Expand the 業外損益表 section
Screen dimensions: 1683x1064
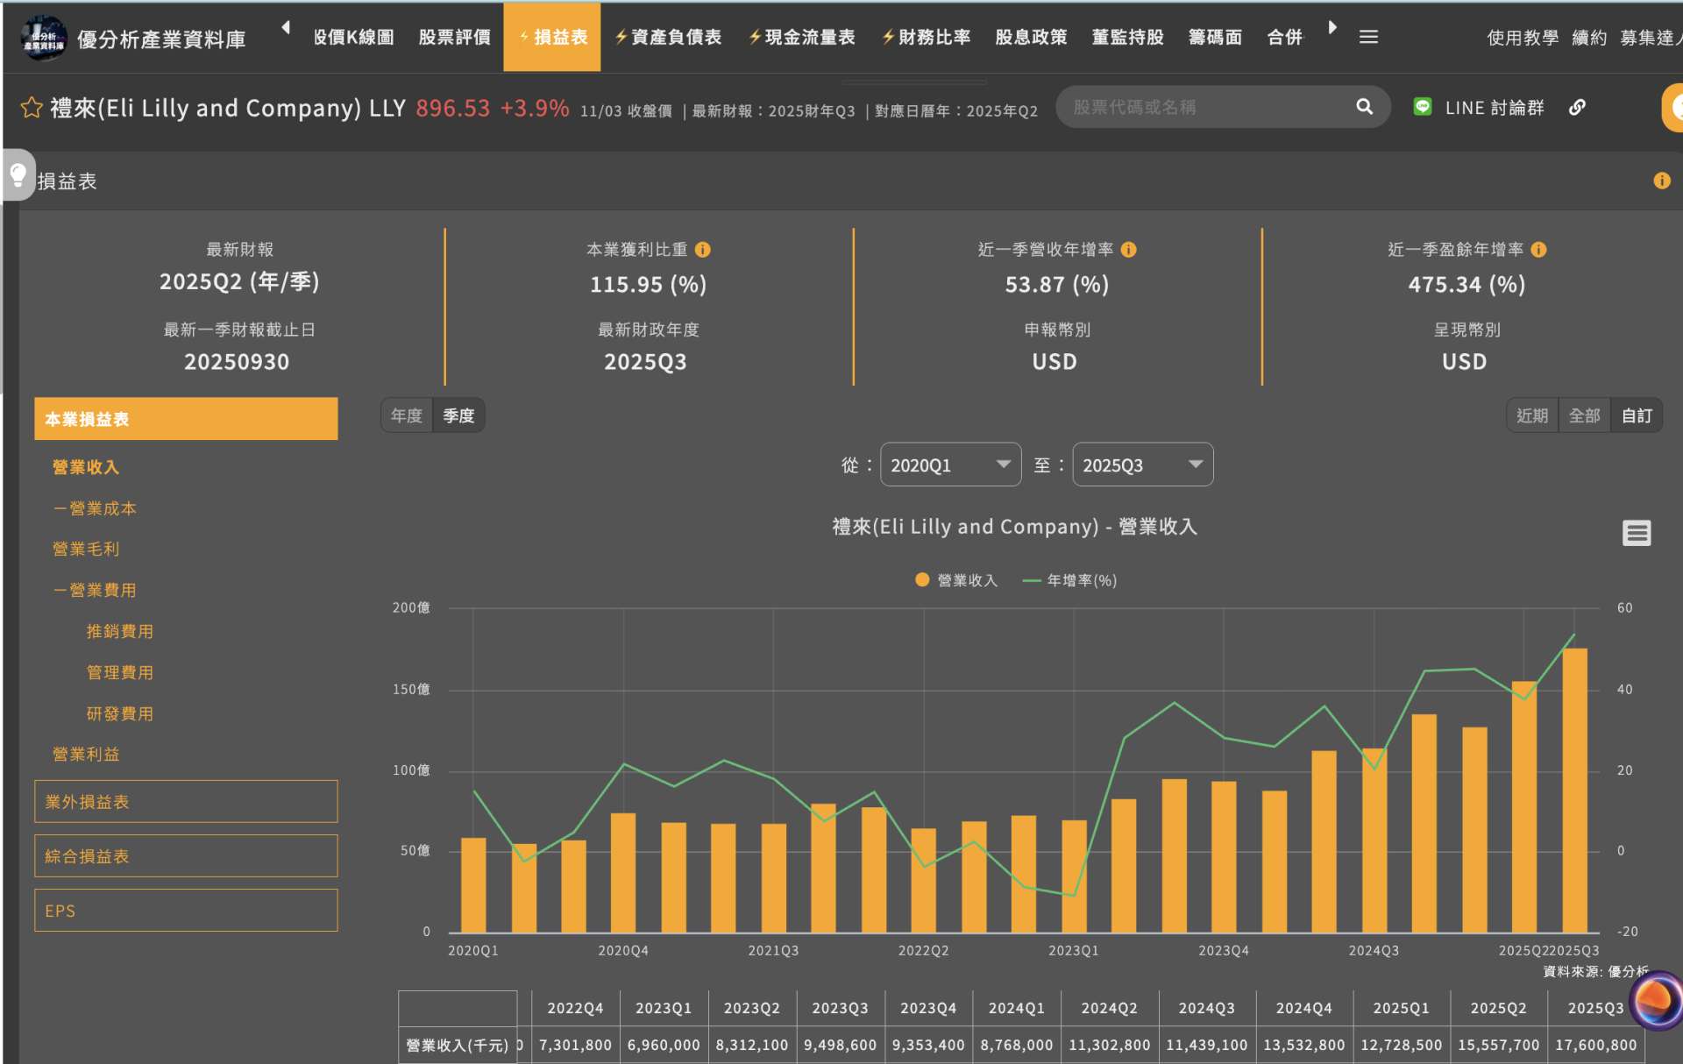(186, 802)
